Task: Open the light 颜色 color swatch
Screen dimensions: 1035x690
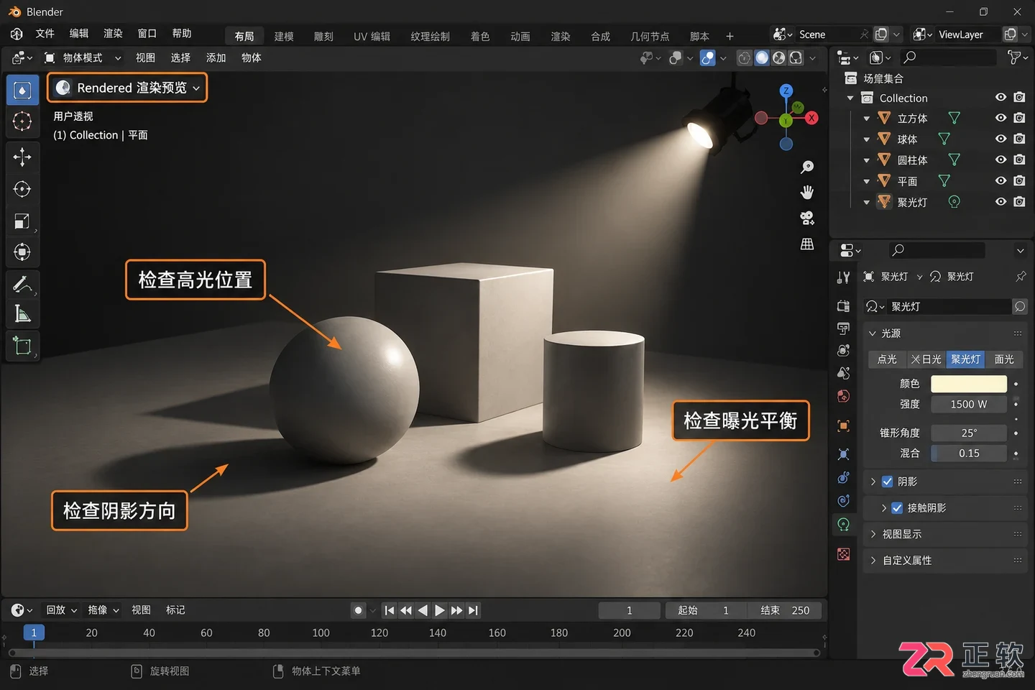Action: (x=969, y=384)
